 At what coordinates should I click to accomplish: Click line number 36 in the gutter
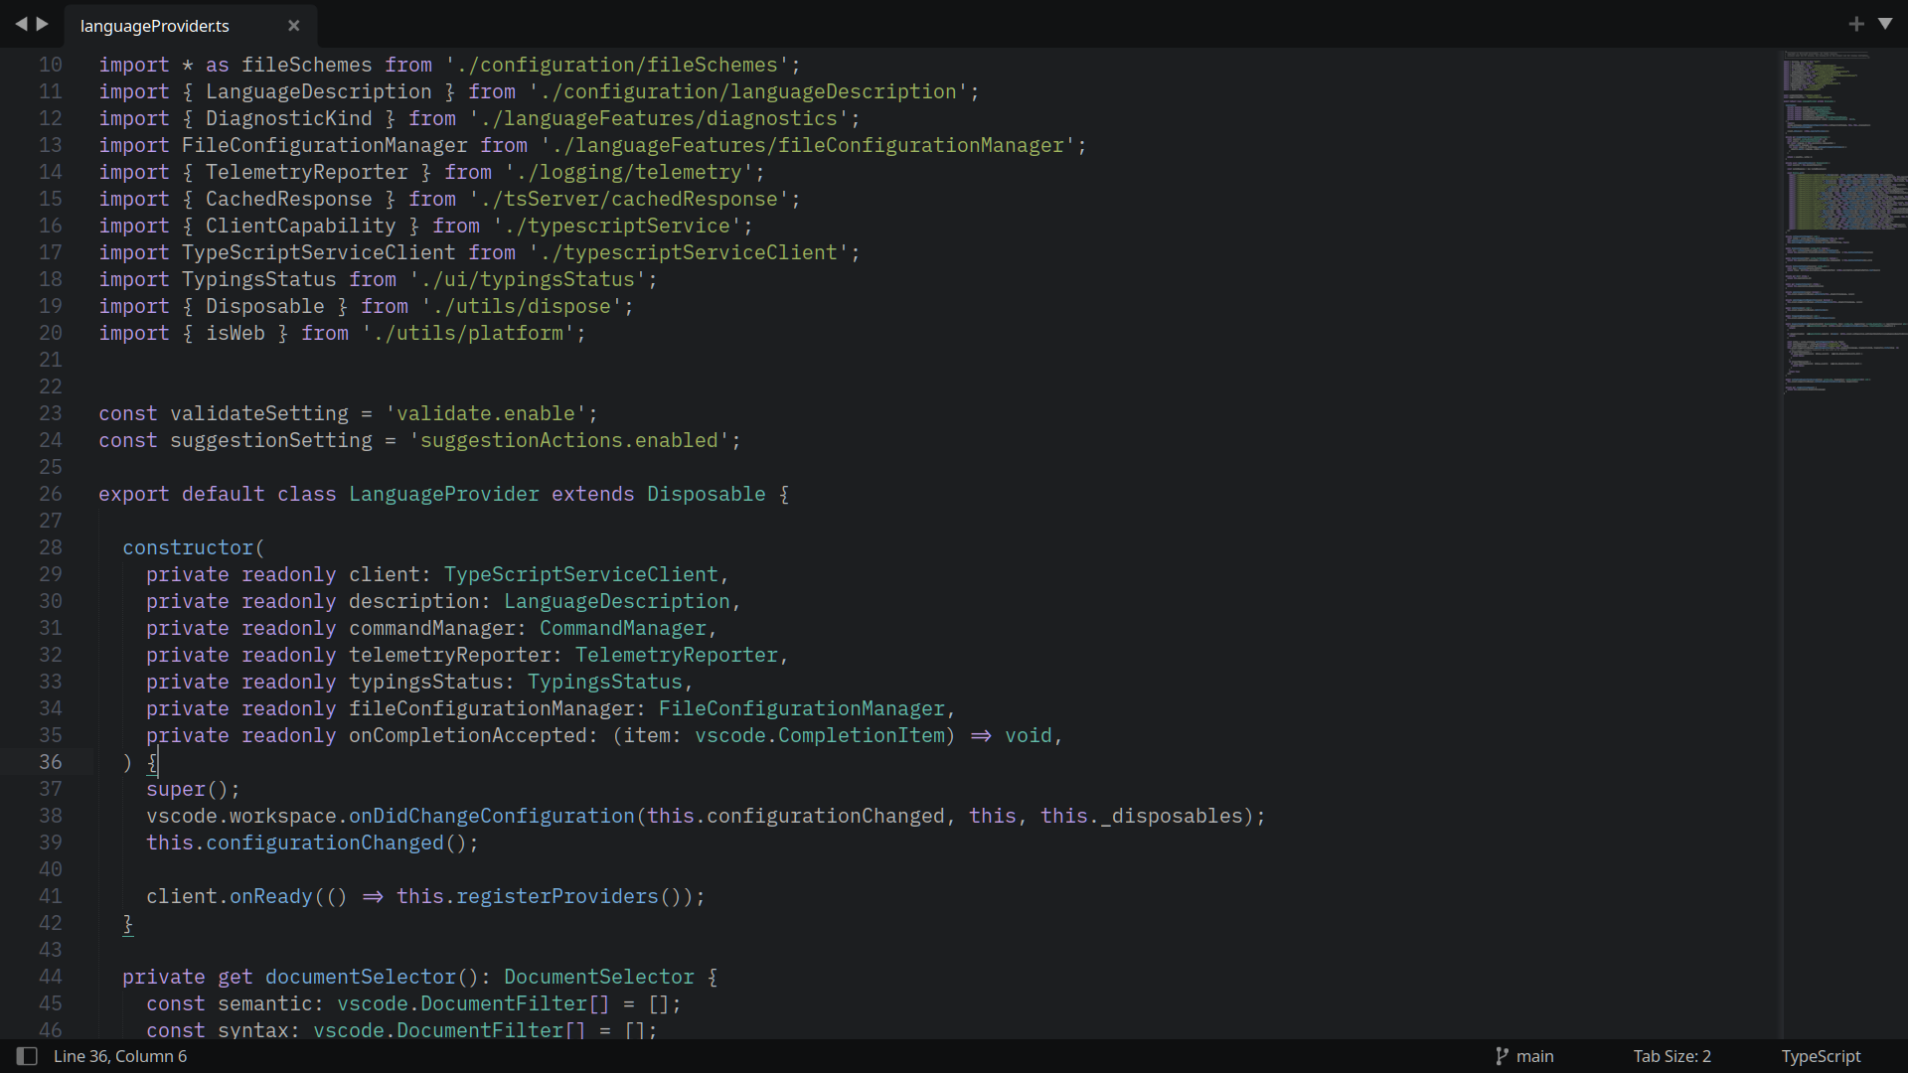(x=51, y=762)
